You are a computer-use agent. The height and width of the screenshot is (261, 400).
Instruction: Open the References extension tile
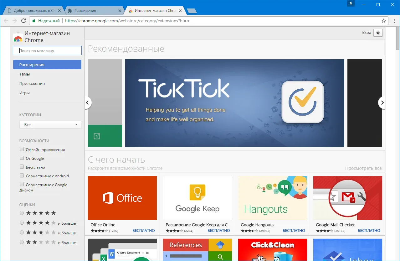[x=197, y=250]
